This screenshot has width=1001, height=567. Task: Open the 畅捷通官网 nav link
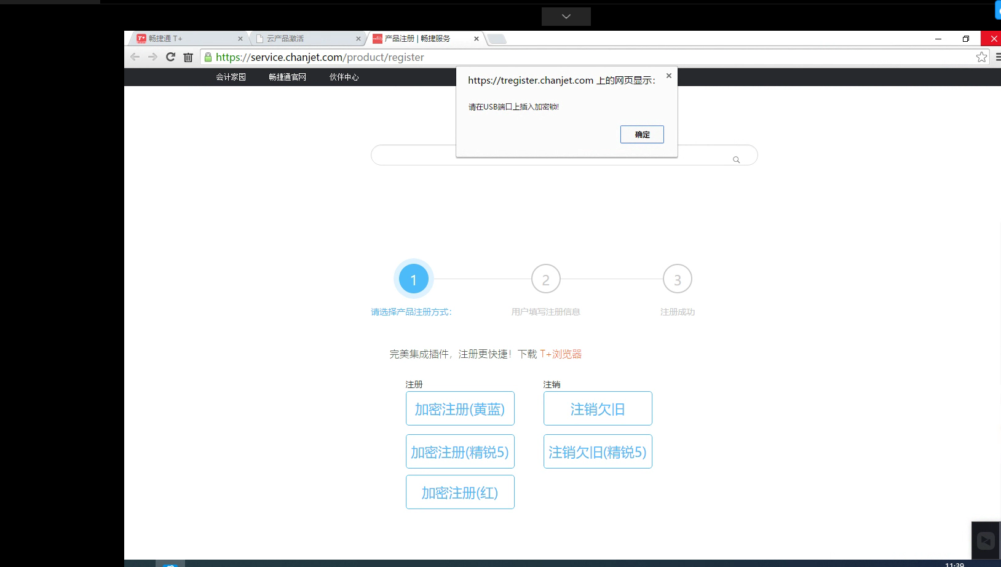(x=287, y=77)
